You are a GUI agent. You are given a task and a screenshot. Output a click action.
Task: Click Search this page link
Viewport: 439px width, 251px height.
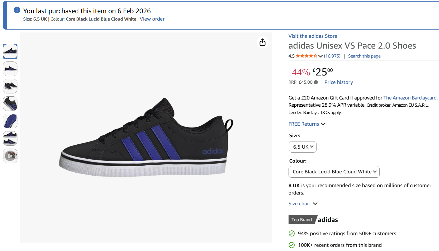coord(364,56)
